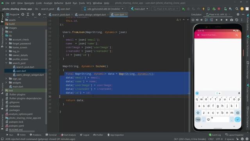This screenshot has width=250, height=141.
Task: Toggle Resource Manager side tool window
Action: tap(2, 38)
